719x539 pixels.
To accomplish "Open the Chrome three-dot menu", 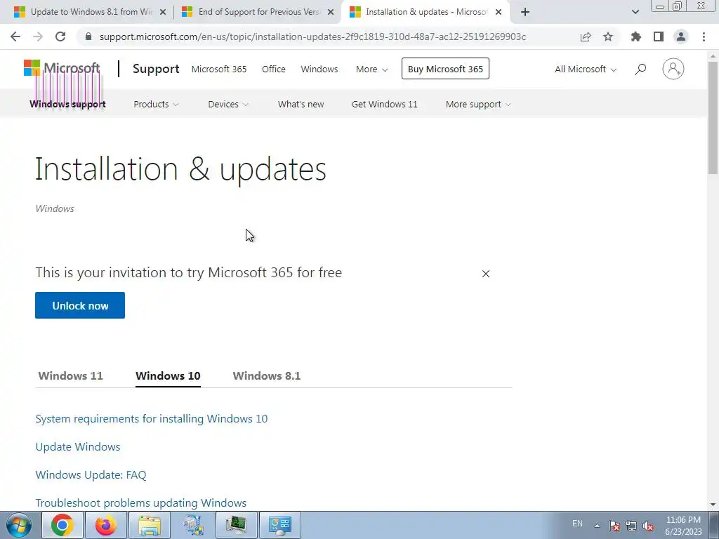I will click(704, 36).
